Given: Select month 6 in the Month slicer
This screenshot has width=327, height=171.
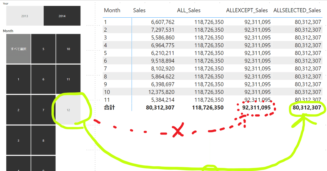Looking at the screenshot, I should click(x=43, y=79).
